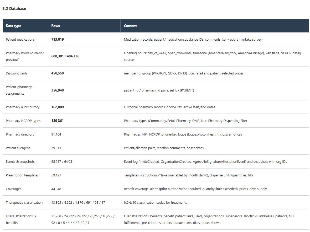Click 'Pharmacy types (Community/Retail Pharmacy' text
The image size is (310, 232).
coord(185,121)
